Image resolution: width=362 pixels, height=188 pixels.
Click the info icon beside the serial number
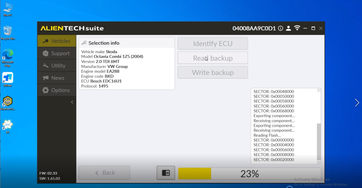[281, 29]
